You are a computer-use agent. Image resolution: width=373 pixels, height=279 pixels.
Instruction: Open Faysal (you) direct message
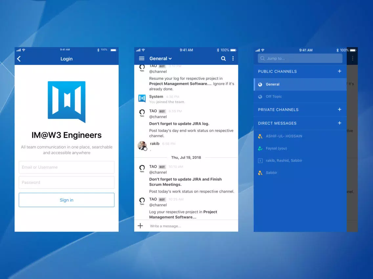pos(300,148)
